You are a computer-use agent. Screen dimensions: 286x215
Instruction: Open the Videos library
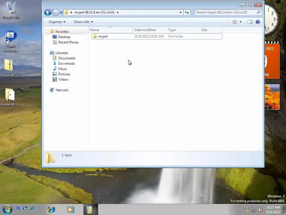pos(63,79)
